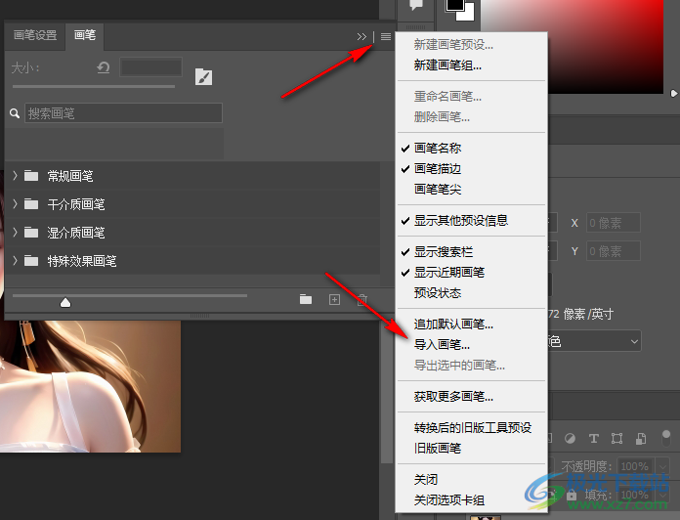The width and height of the screenshot is (680, 520).
Task: Click the speech-bubble comments icon at top
Action: click(x=416, y=5)
